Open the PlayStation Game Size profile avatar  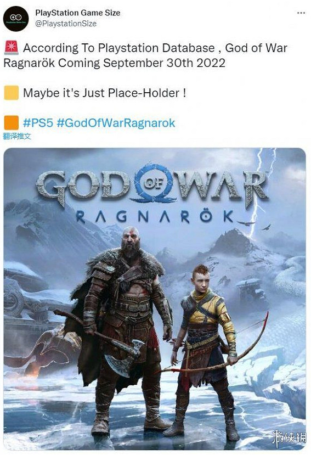(16, 19)
